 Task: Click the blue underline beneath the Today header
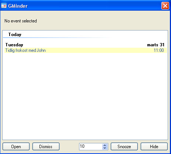click(56, 37)
